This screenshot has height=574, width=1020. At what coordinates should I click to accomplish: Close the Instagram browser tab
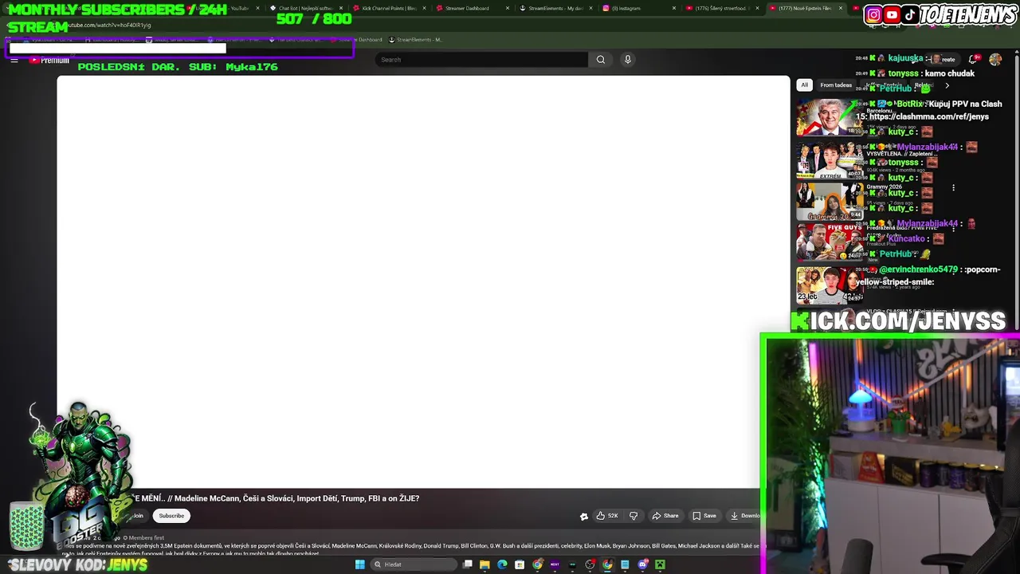pyautogui.click(x=674, y=8)
